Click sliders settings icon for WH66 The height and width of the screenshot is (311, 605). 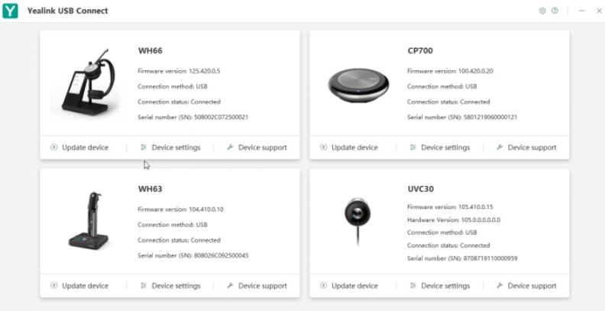(x=144, y=147)
